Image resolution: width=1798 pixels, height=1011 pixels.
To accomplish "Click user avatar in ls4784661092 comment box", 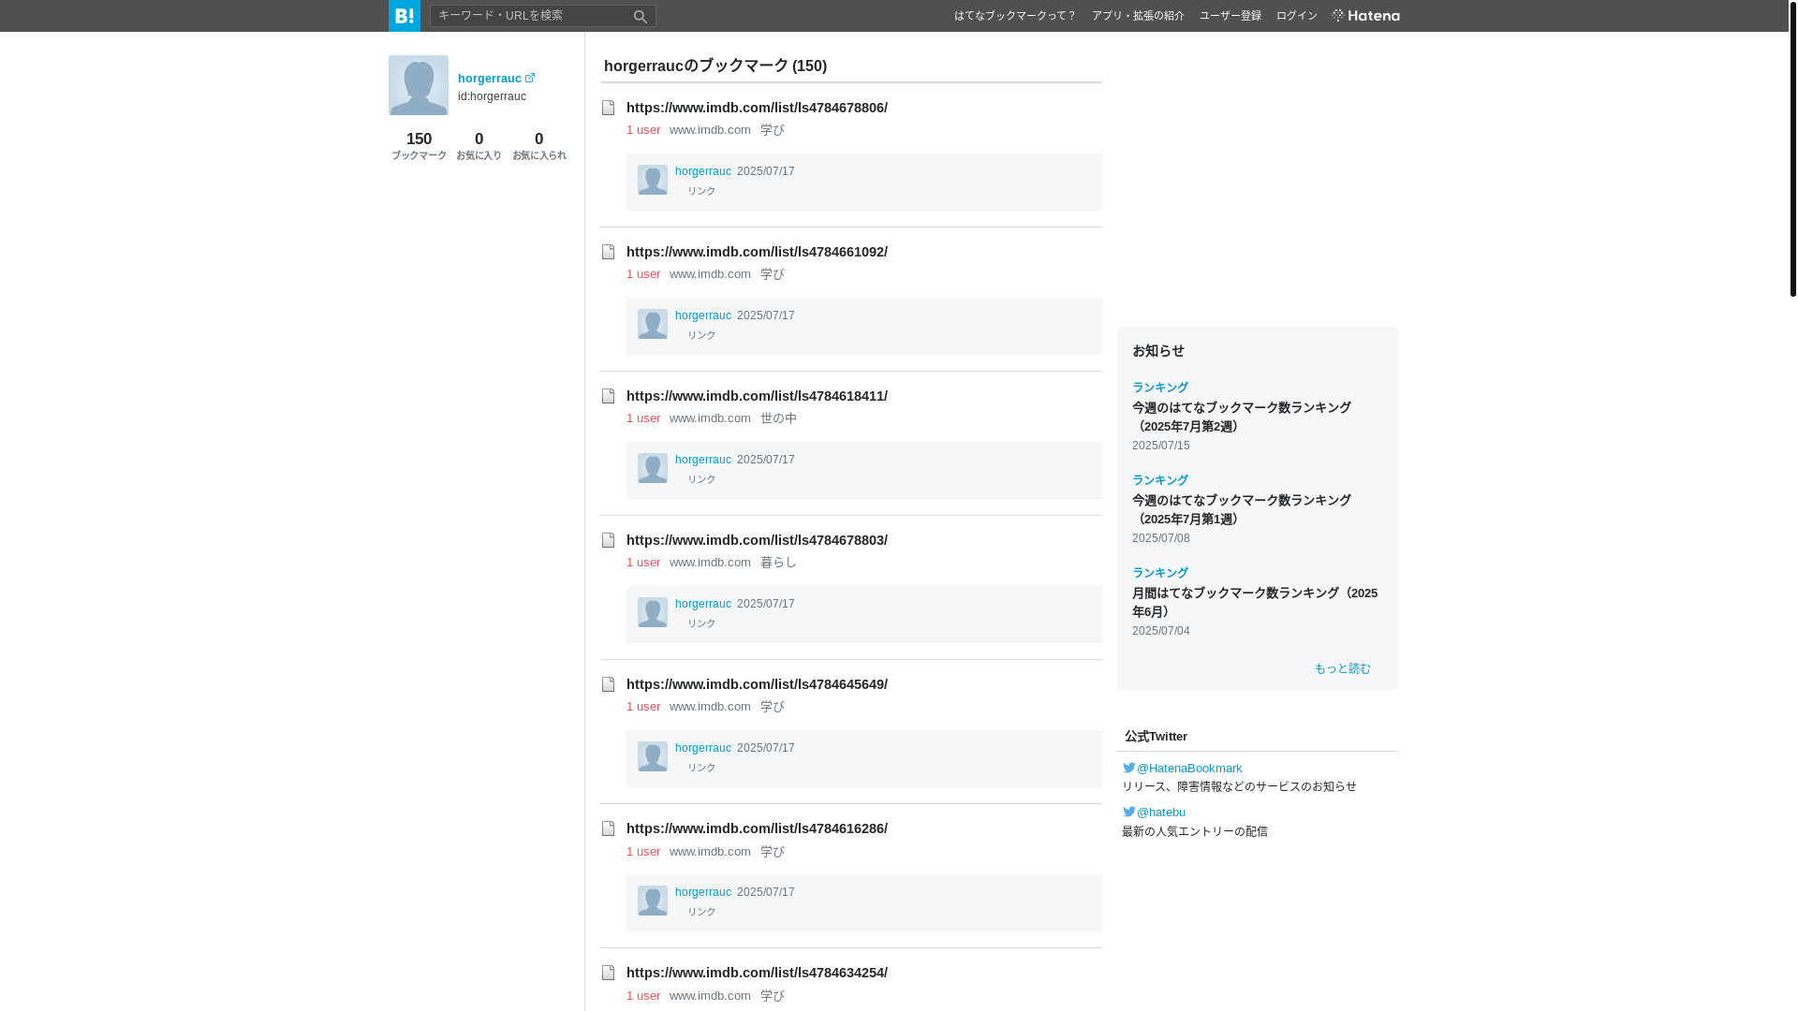I will [653, 324].
